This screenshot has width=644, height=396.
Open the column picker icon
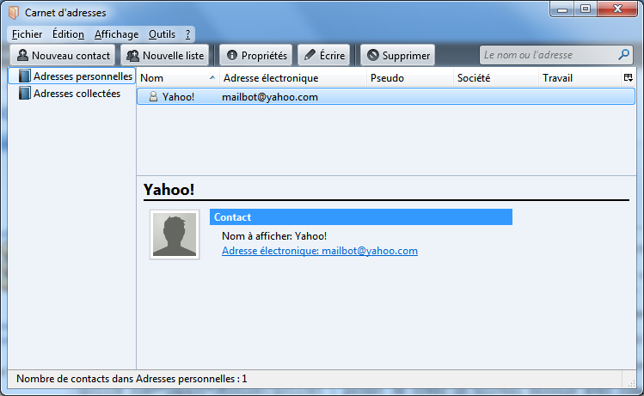[628, 77]
